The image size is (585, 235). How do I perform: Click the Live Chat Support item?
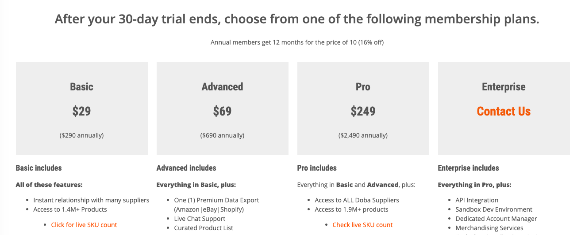click(x=200, y=219)
